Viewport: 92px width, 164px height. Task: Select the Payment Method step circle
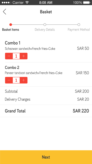[x=79, y=25]
